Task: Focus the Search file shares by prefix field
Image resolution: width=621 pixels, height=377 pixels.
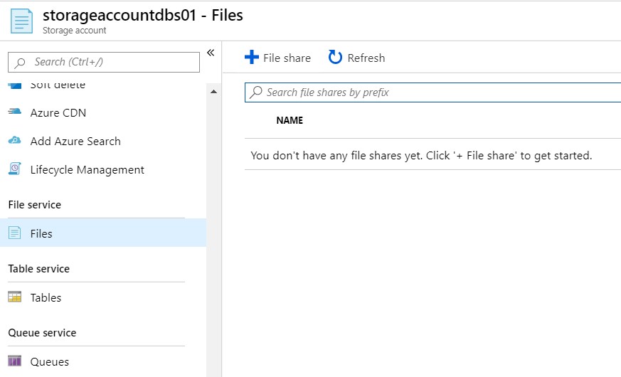Action: coord(433,92)
